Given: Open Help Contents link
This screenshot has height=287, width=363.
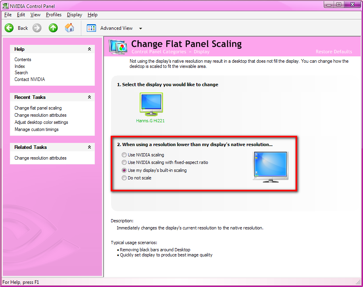Looking at the screenshot, I should 23,60.
